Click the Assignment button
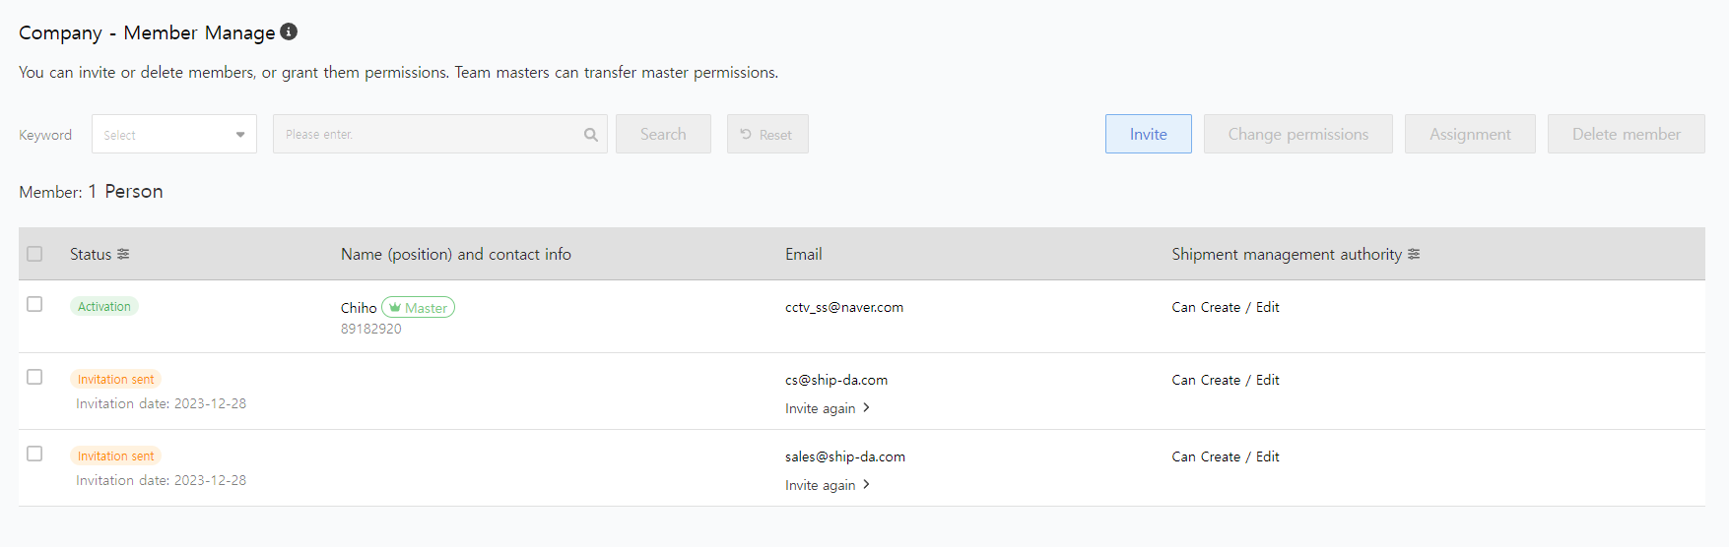Screen dimensions: 1729x547 (1470, 135)
